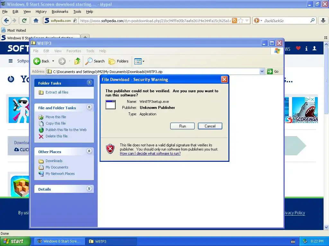Click browser forward arrow in Mypal

14,20
